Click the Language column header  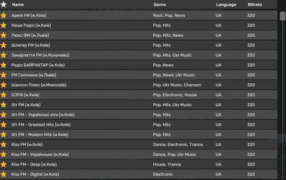(226, 5)
